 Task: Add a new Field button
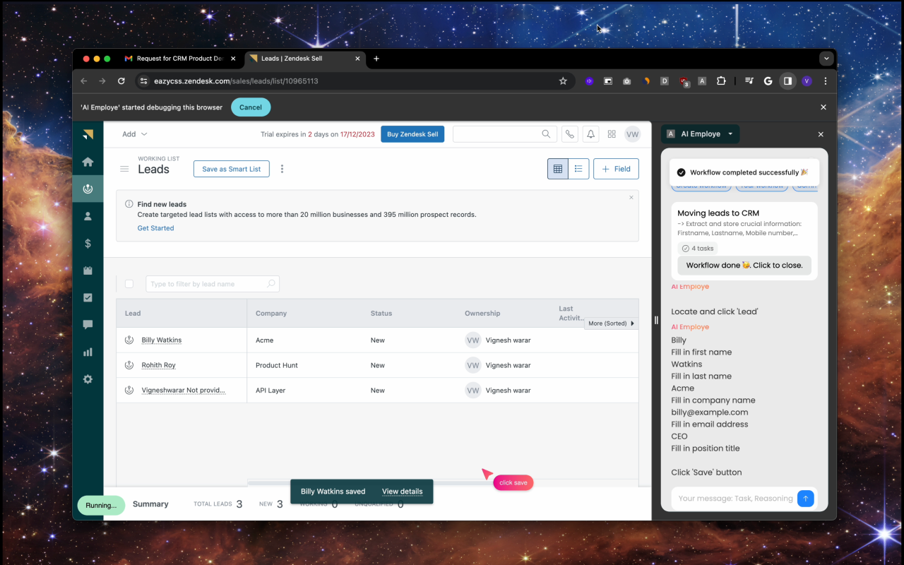pyautogui.click(x=616, y=169)
